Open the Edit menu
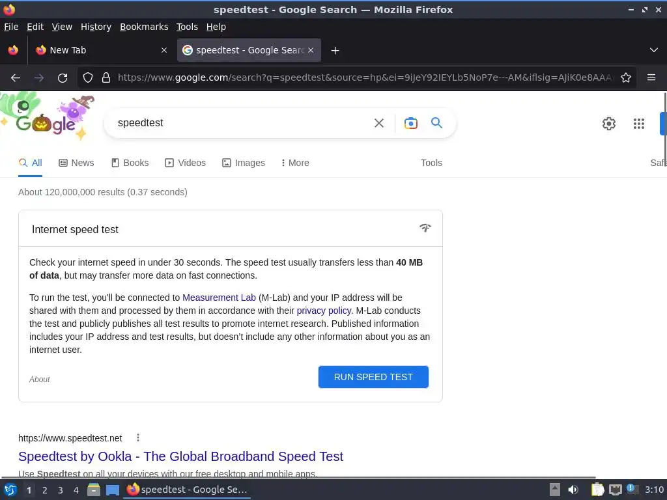Image resolution: width=667 pixels, height=500 pixels. (35, 27)
